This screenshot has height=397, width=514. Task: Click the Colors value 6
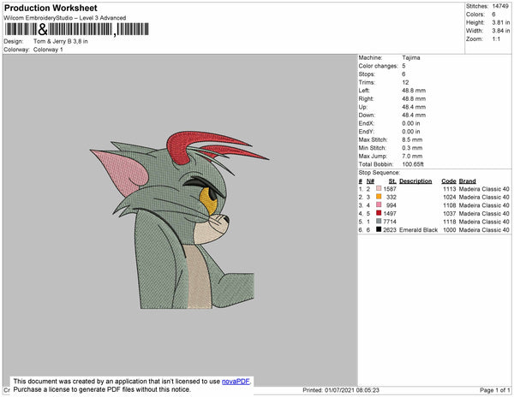coord(493,15)
